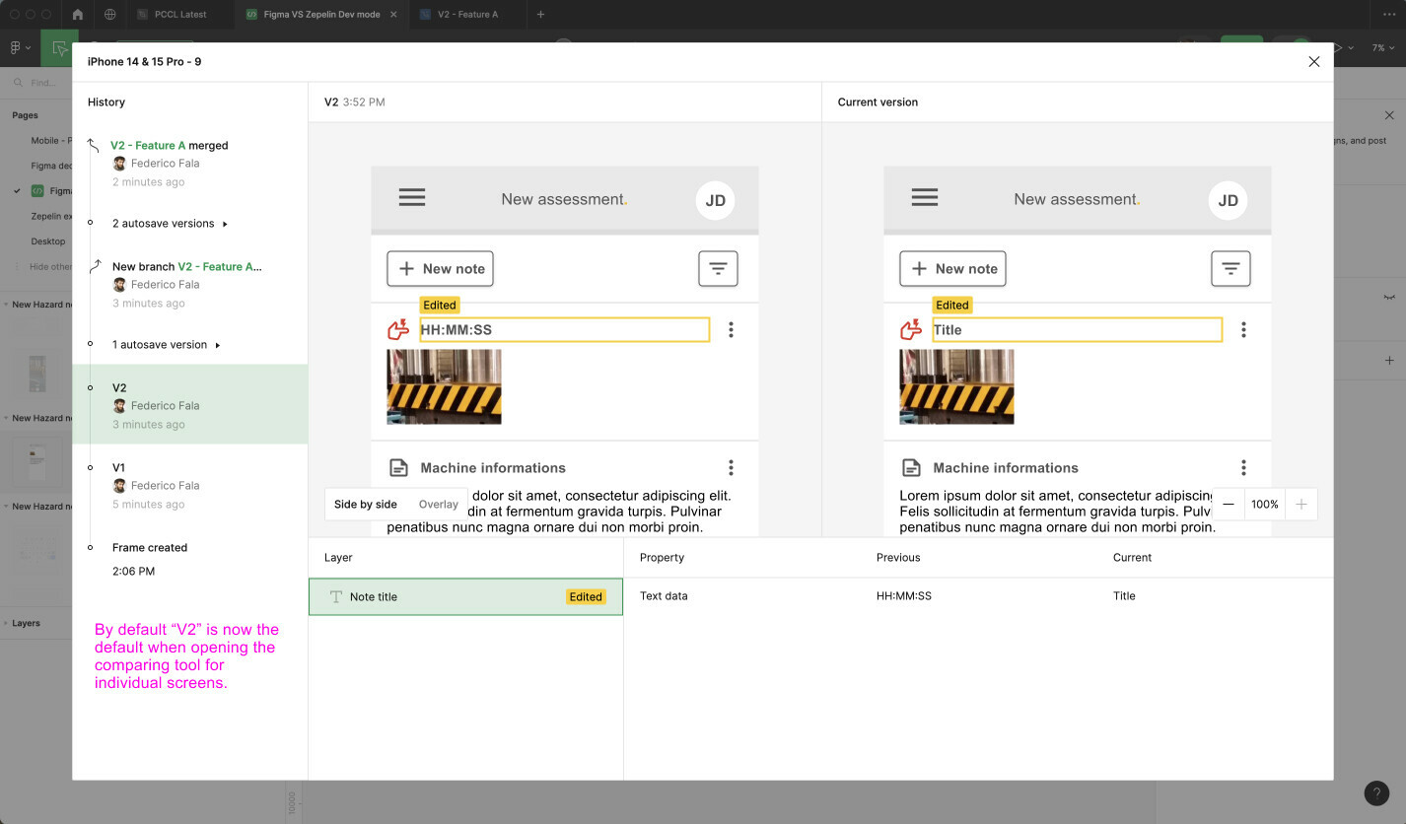Close the right side panel with X
This screenshot has width=1406, height=824.
click(1389, 115)
